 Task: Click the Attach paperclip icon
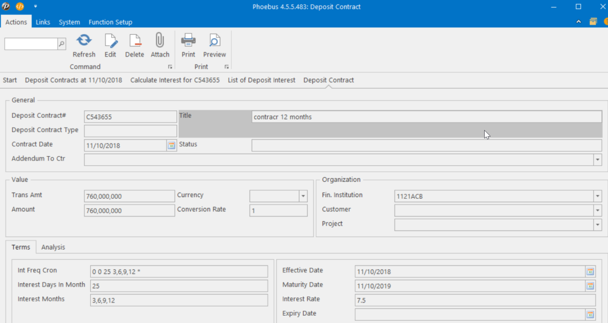pos(160,40)
